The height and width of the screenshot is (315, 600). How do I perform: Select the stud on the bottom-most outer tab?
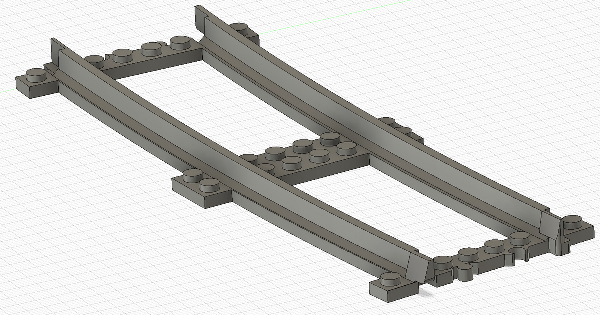point(392,279)
